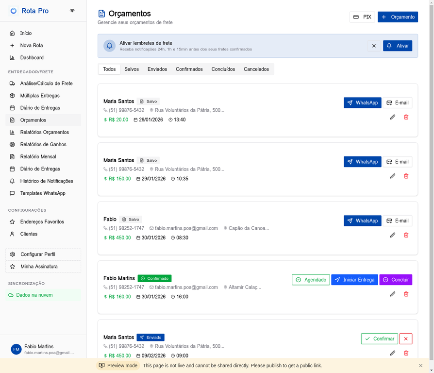Close the Preview mode notification bar
The image size is (434, 373).
[420, 365]
